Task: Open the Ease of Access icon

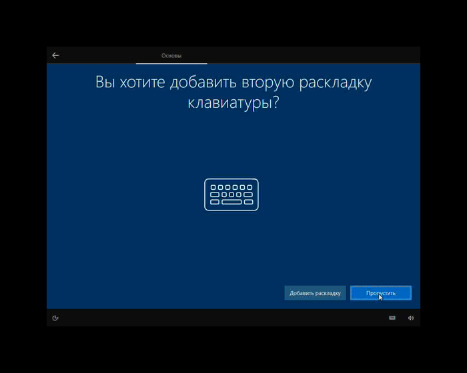Action: pos(55,318)
